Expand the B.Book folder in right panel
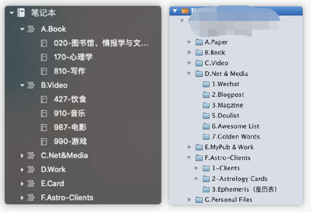This screenshot has width=311, height=212. (189, 52)
